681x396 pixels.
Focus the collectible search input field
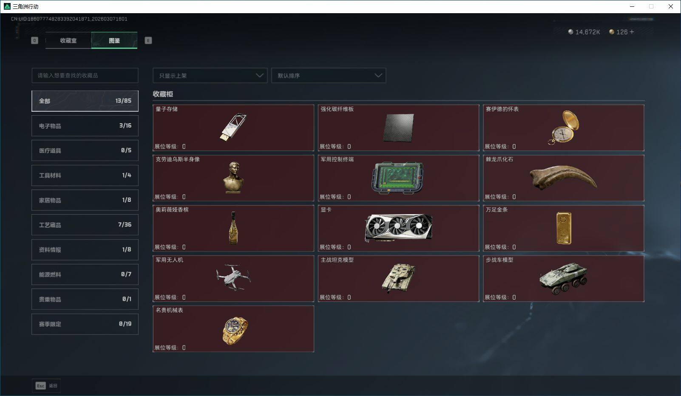coord(85,76)
